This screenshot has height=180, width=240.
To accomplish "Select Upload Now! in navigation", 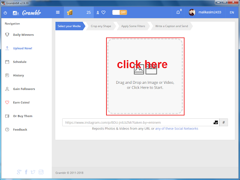I will (x=22, y=48).
